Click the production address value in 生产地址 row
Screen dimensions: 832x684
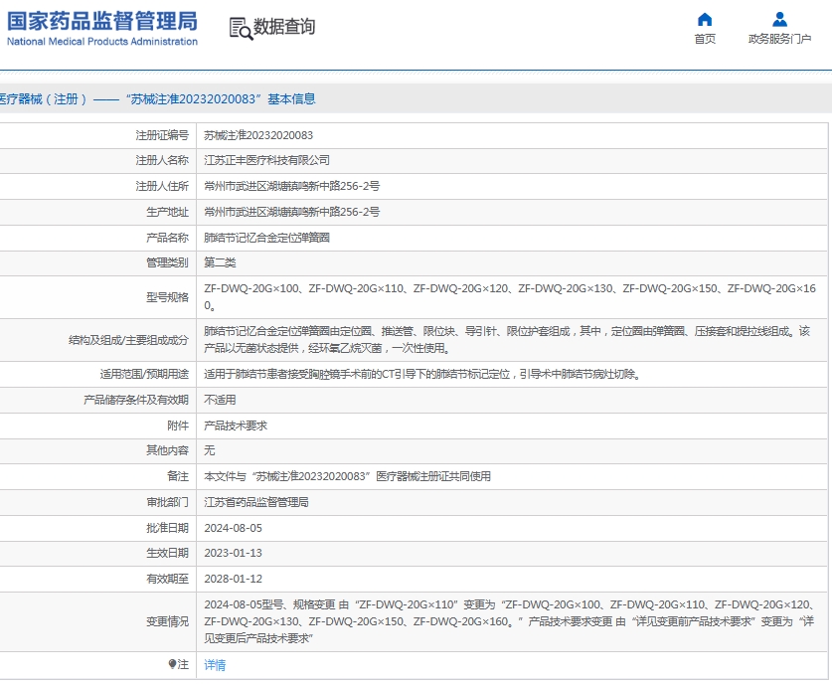pyautogui.click(x=292, y=212)
